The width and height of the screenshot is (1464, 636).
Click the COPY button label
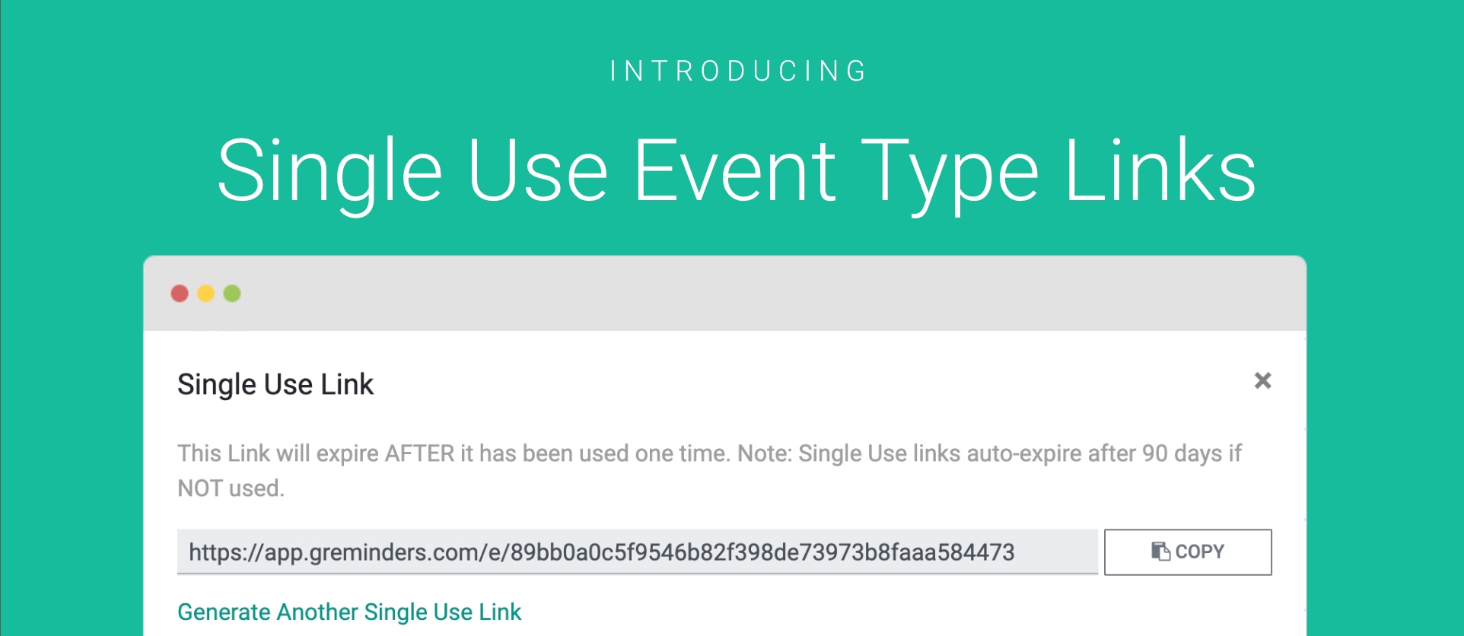[x=1200, y=552]
